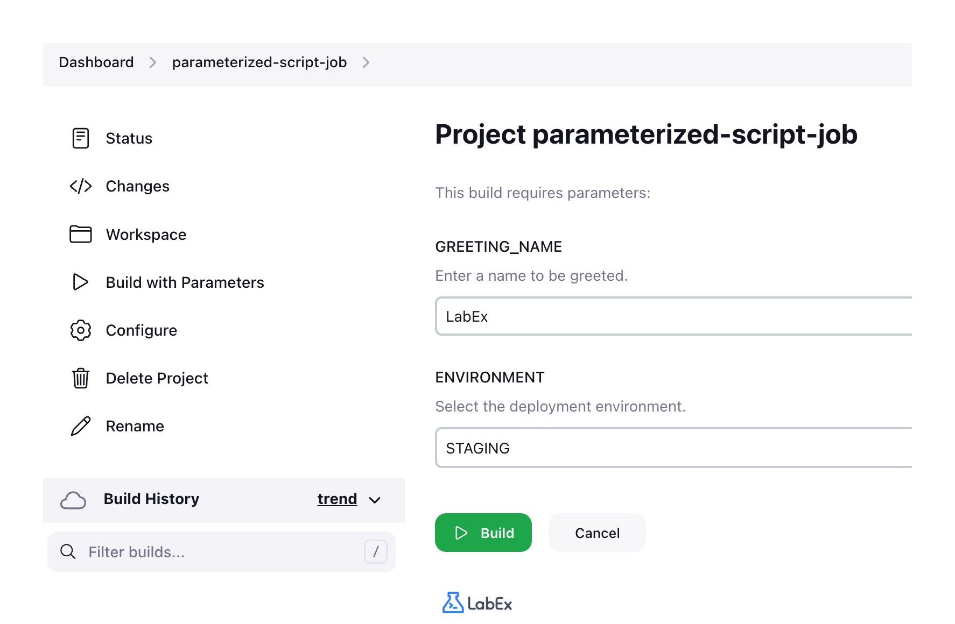Open the trend link

[337, 499]
